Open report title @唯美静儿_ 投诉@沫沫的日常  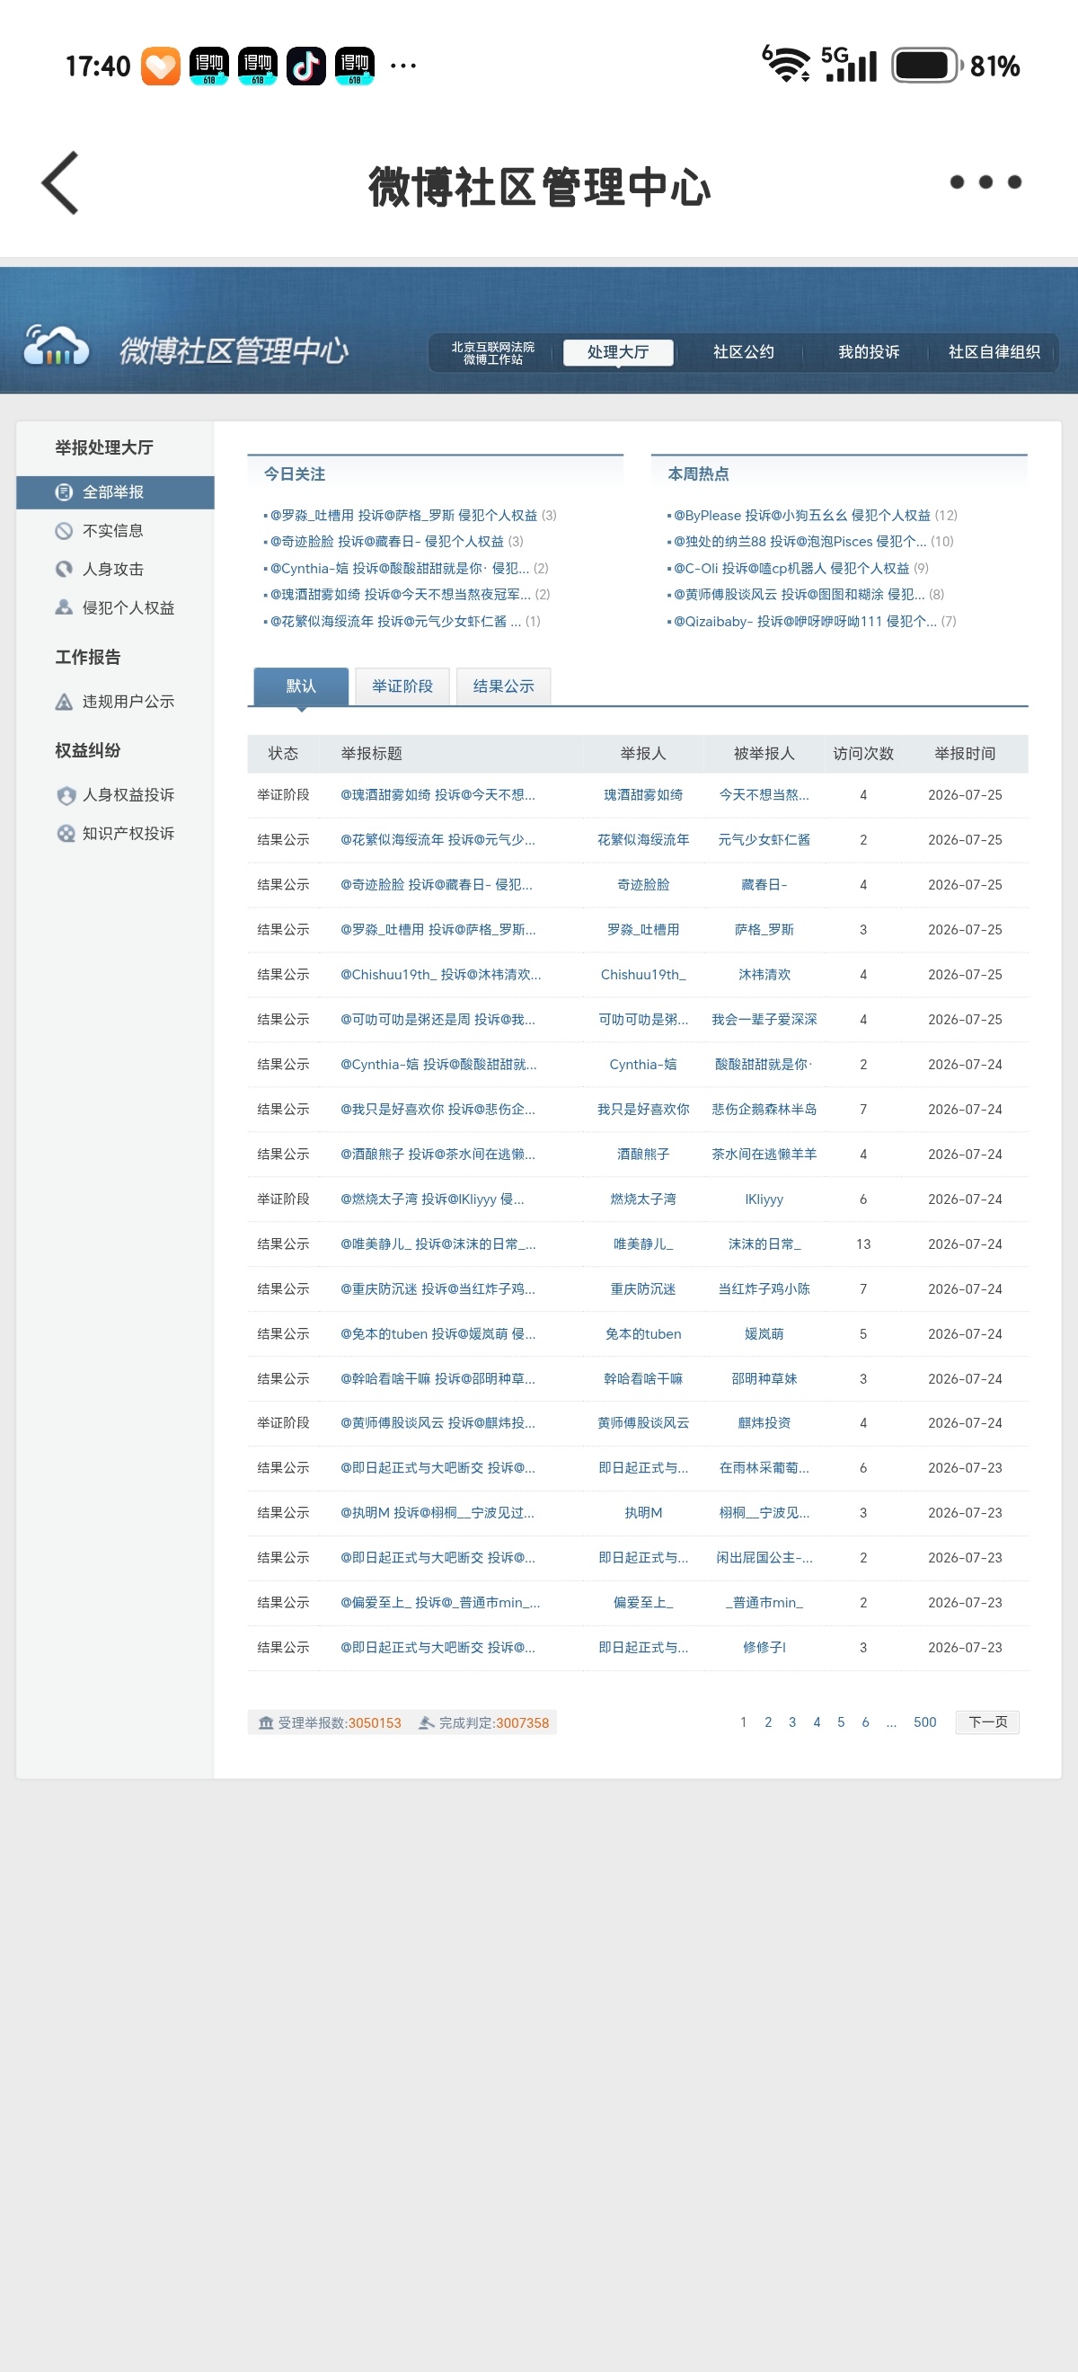click(438, 1245)
